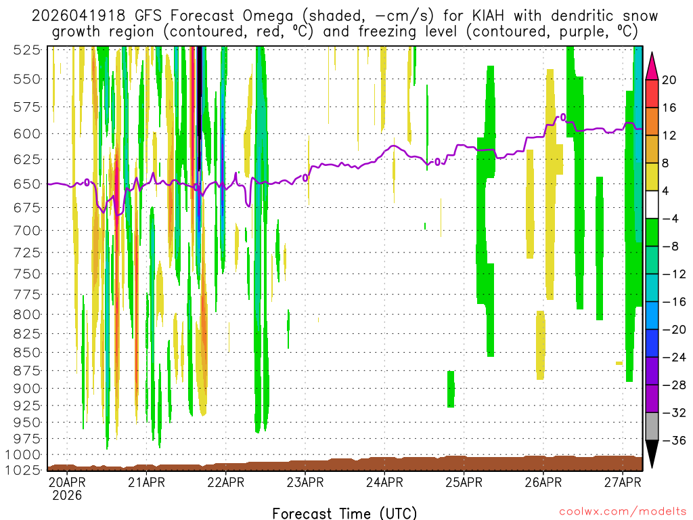Click the 750 pressure level label
This screenshot has height=520, width=693.
pos(27,274)
